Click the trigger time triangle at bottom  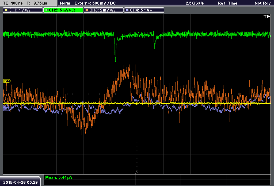[137, 173]
